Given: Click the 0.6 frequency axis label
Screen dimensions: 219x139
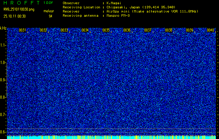Looking at the screenshot, I should 3,132.
